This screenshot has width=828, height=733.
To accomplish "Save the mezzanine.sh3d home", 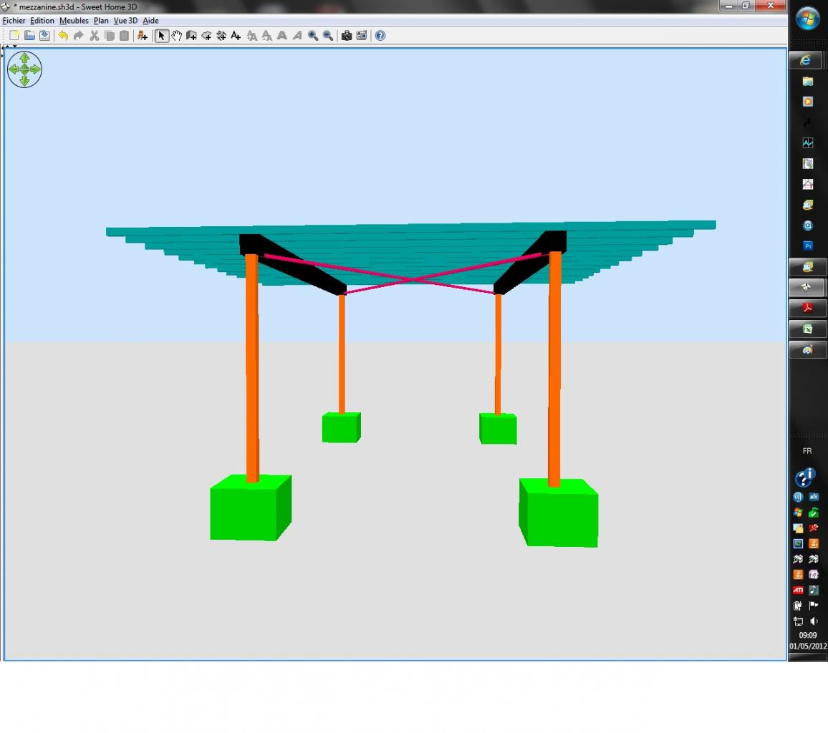I will pyautogui.click(x=45, y=35).
